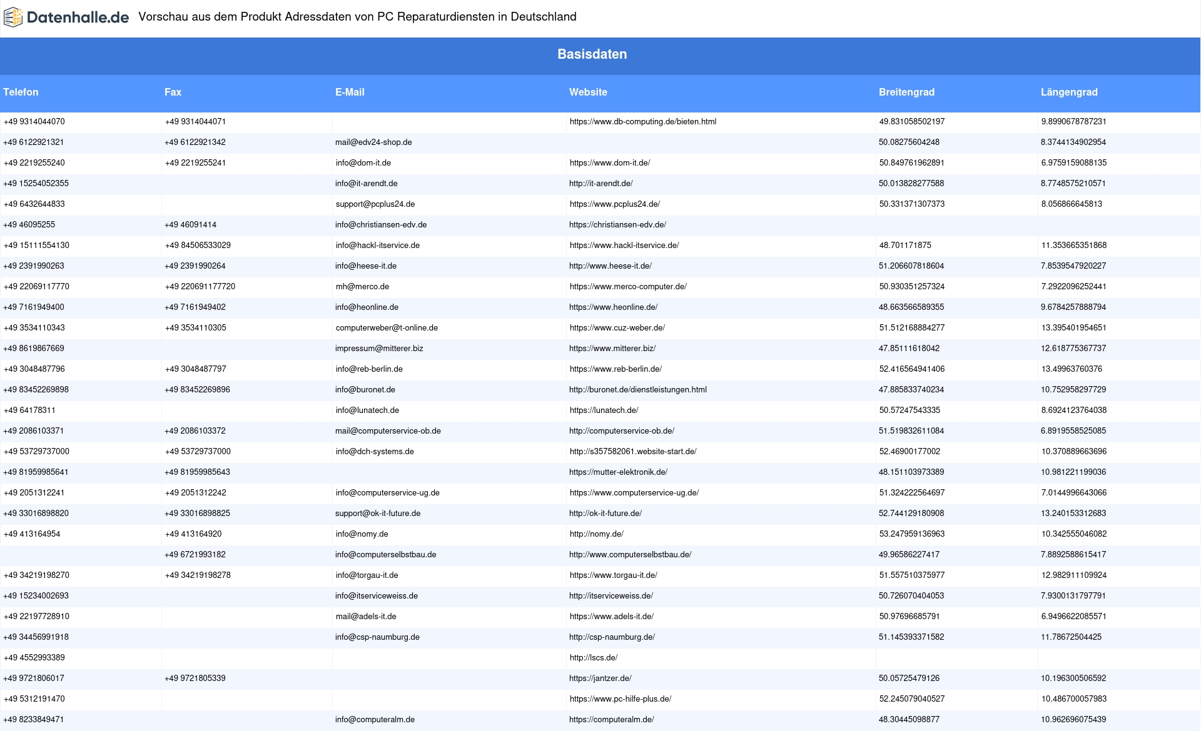This screenshot has width=1201, height=731.
Task: Click the Datenhalle.de logo icon
Action: (x=13, y=17)
